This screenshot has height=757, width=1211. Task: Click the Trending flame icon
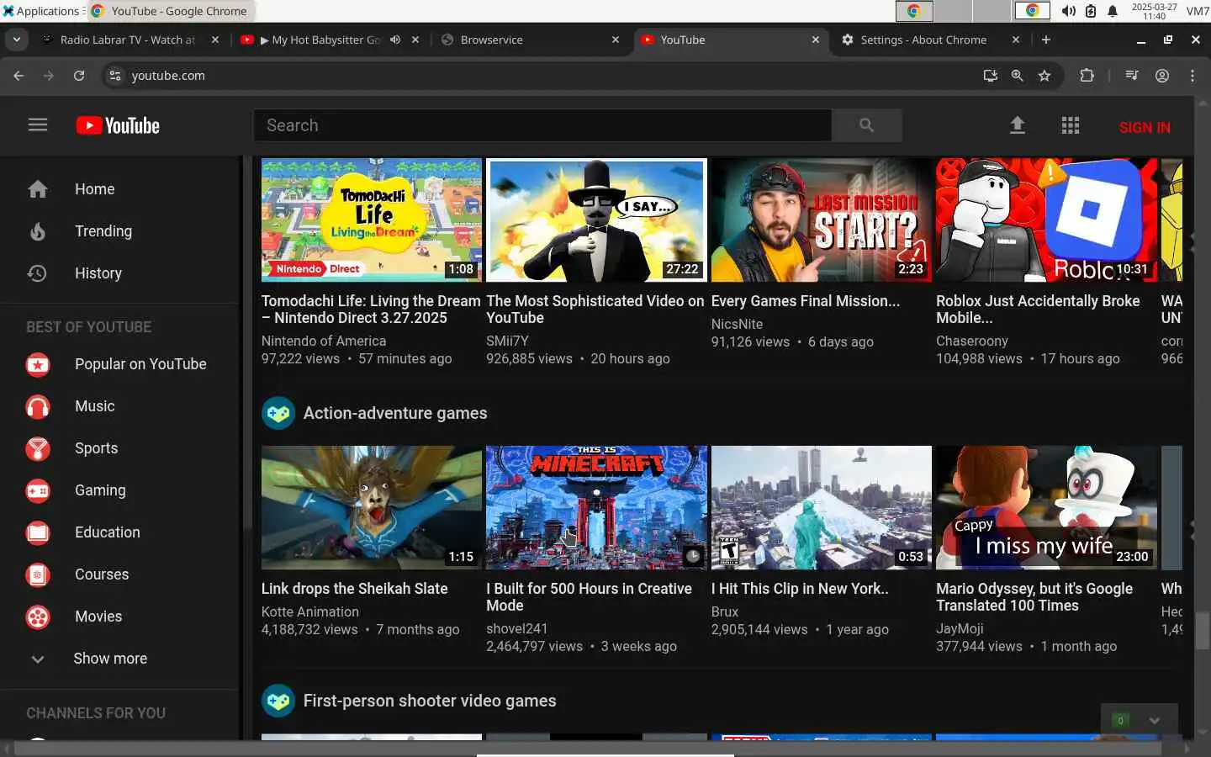pyautogui.click(x=38, y=231)
